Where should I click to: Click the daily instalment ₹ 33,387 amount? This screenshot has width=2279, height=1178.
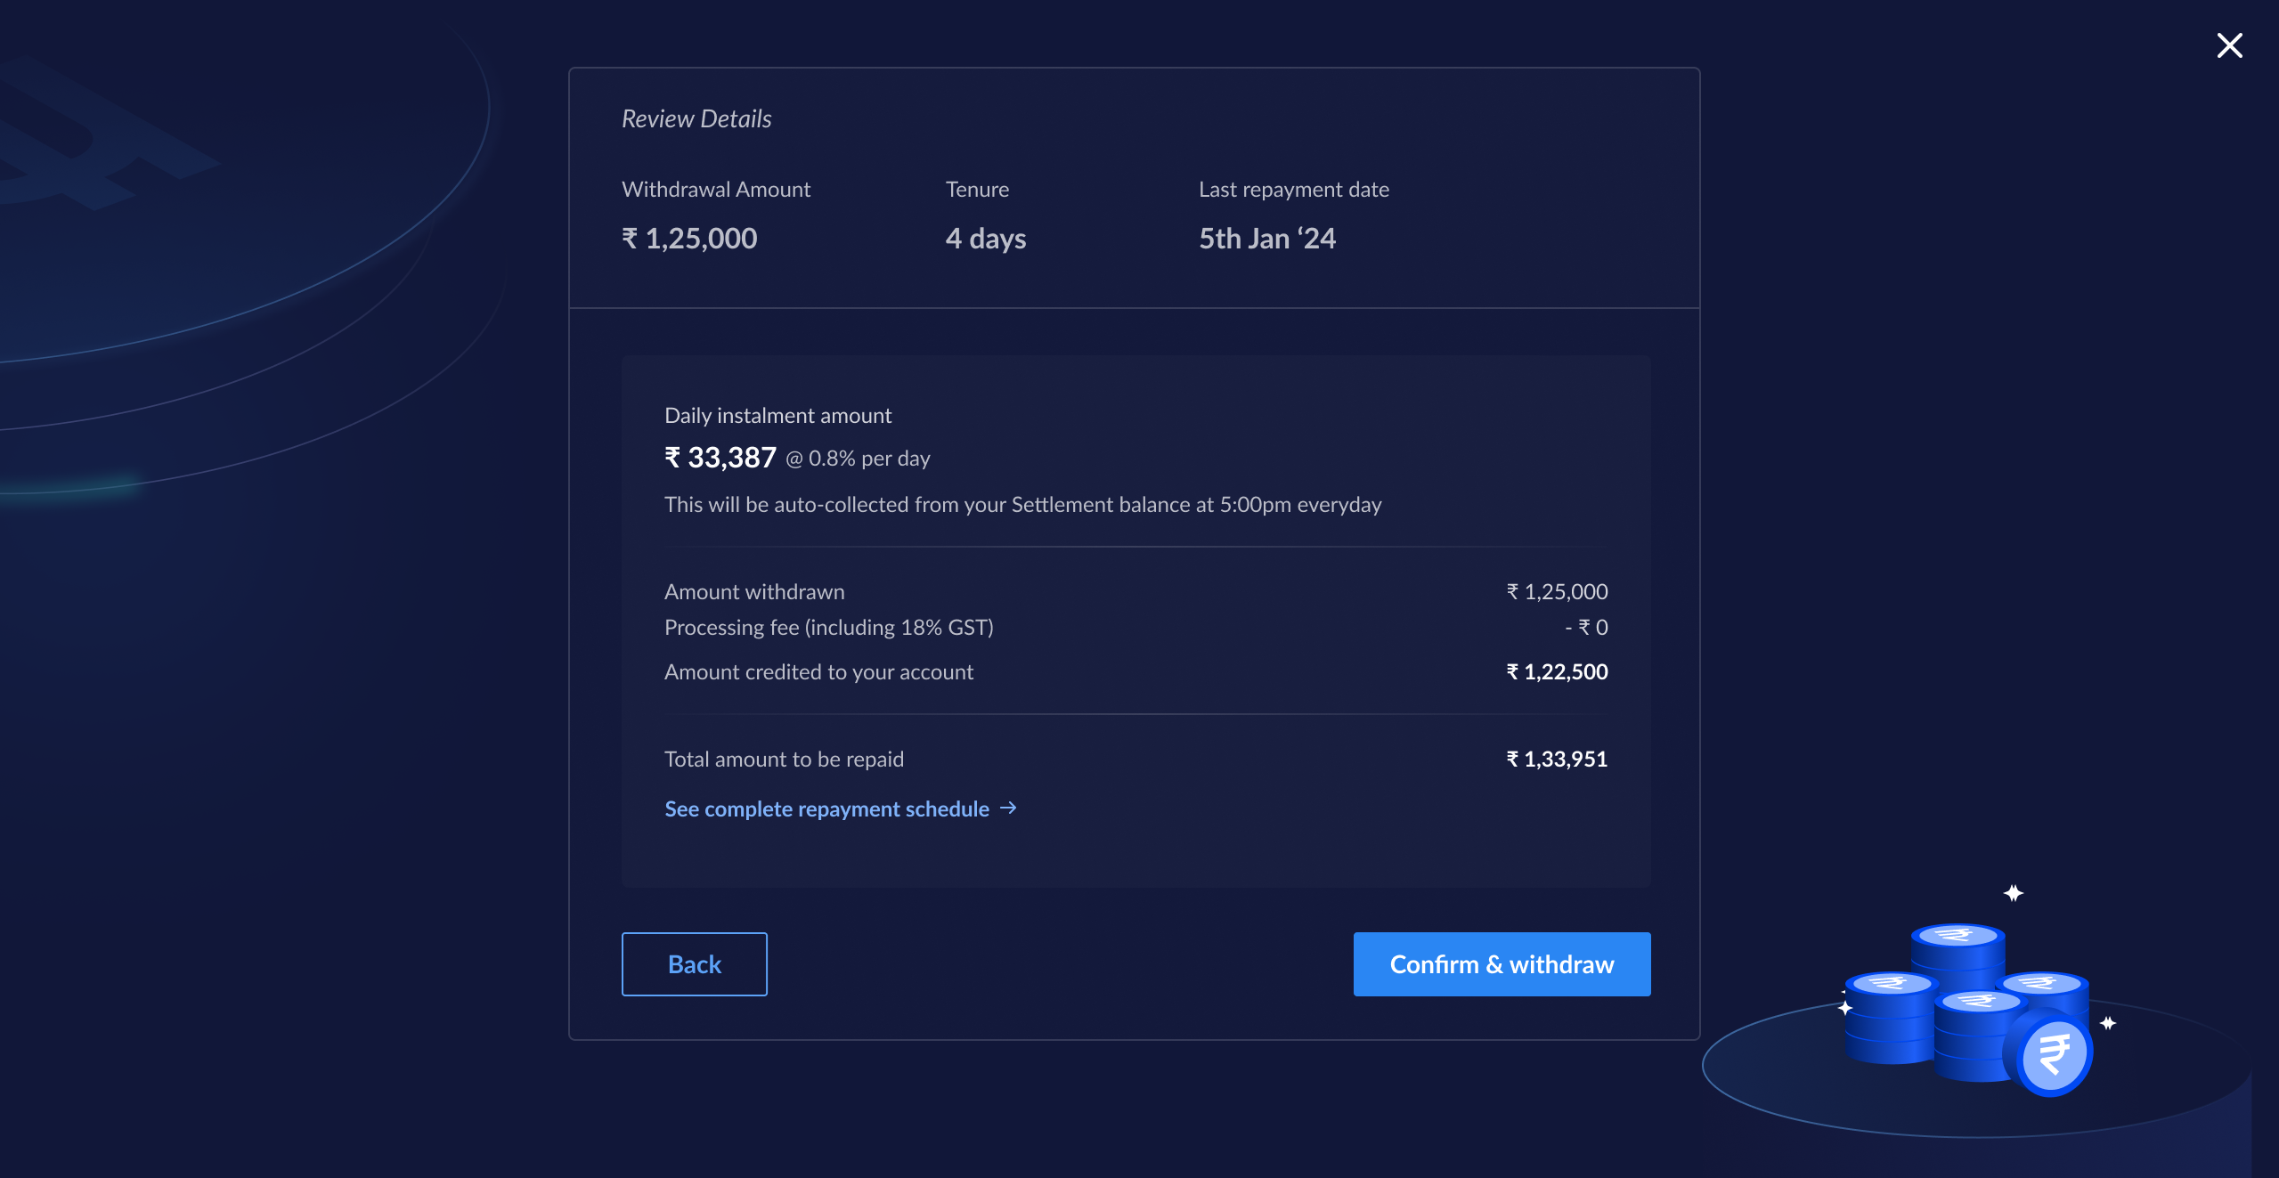click(720, 458)
